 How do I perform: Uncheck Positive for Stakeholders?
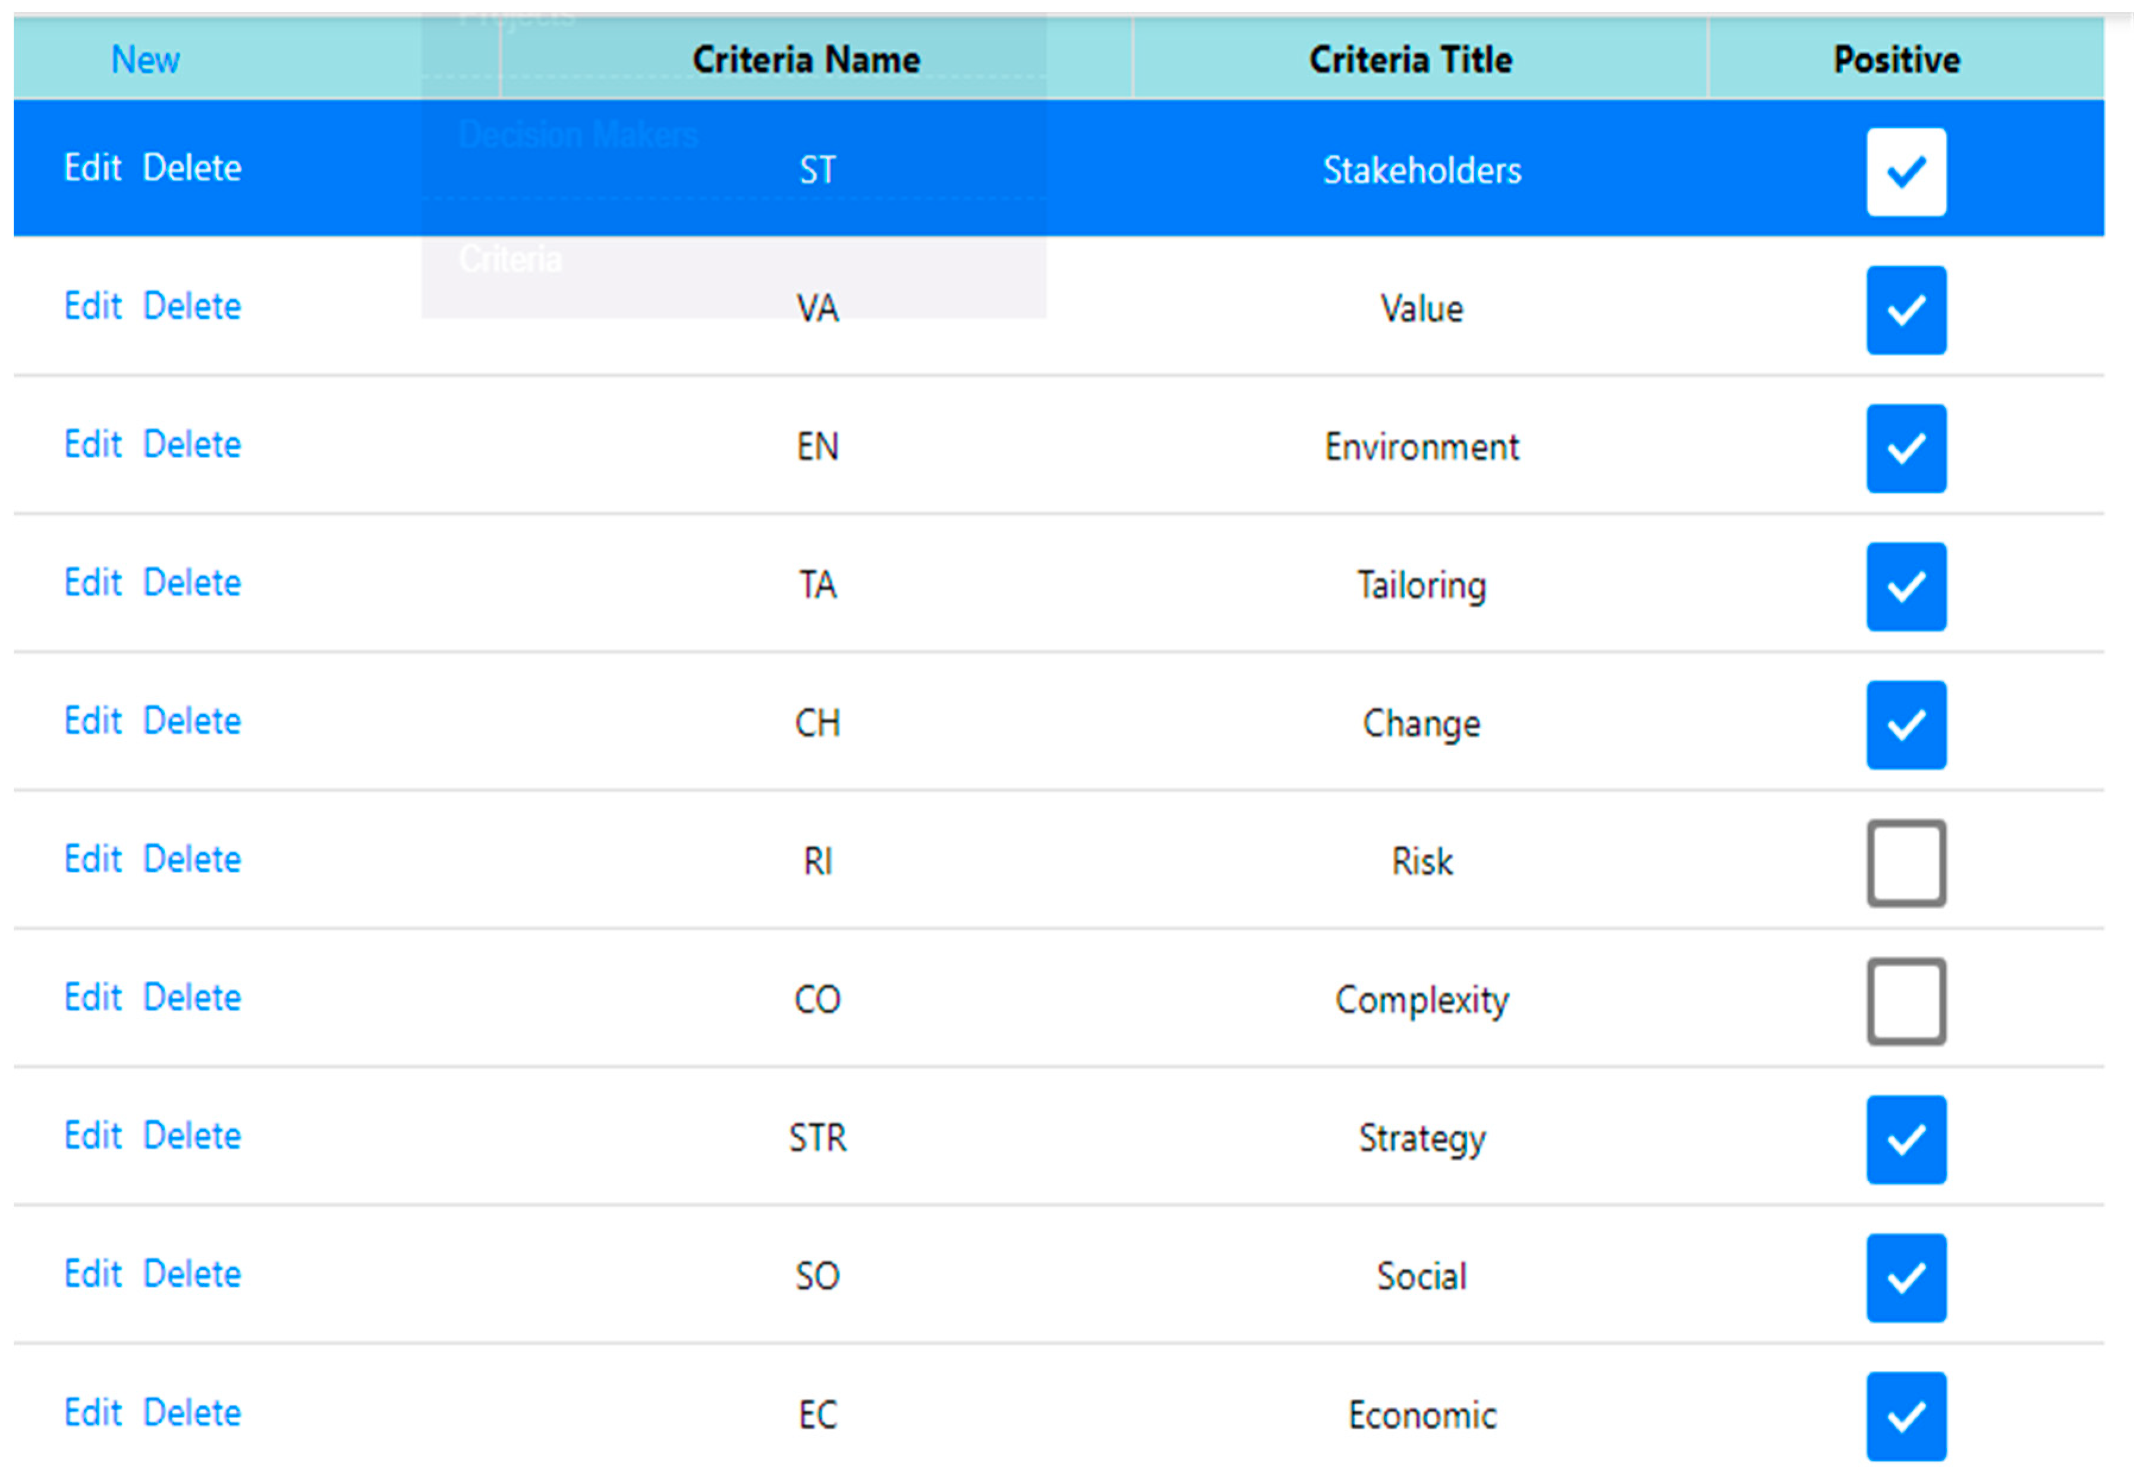pyautogui.click(x=1905, y=172)
